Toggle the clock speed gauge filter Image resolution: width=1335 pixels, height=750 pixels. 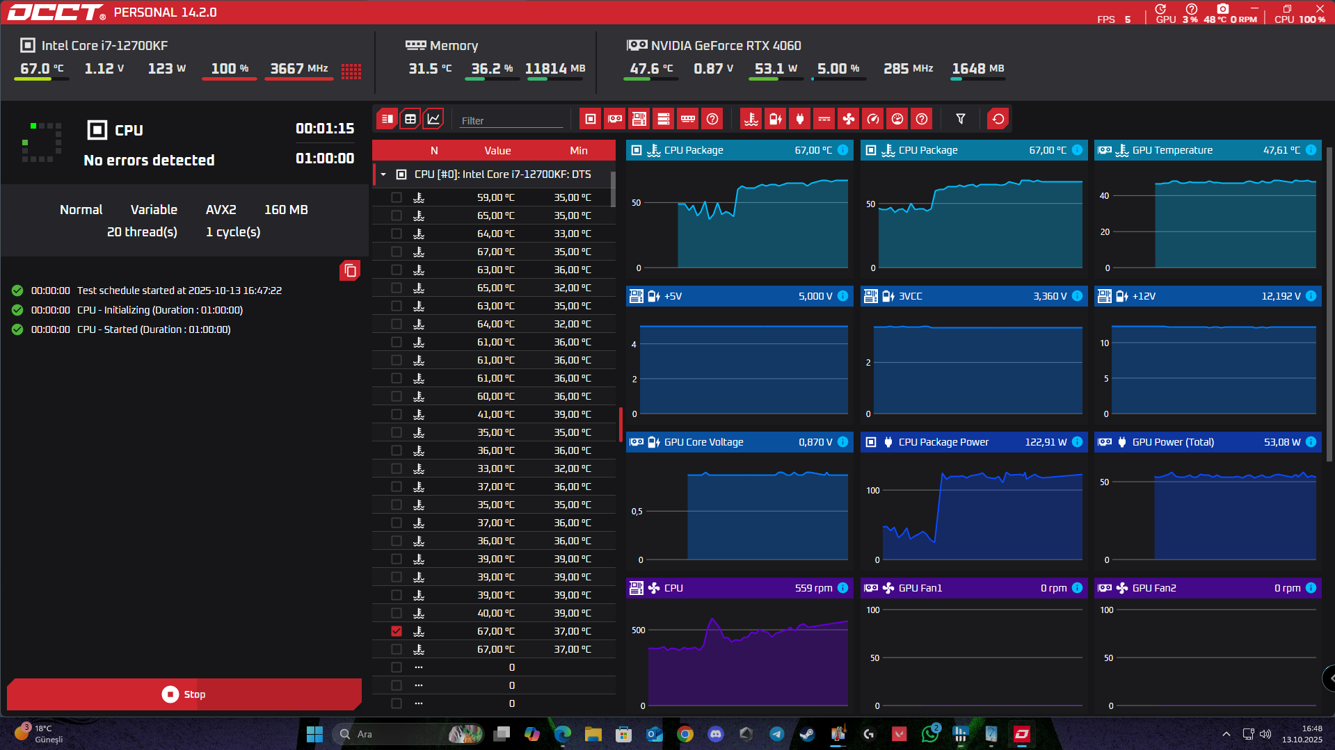pyautogui.click(x=873, y=119)
